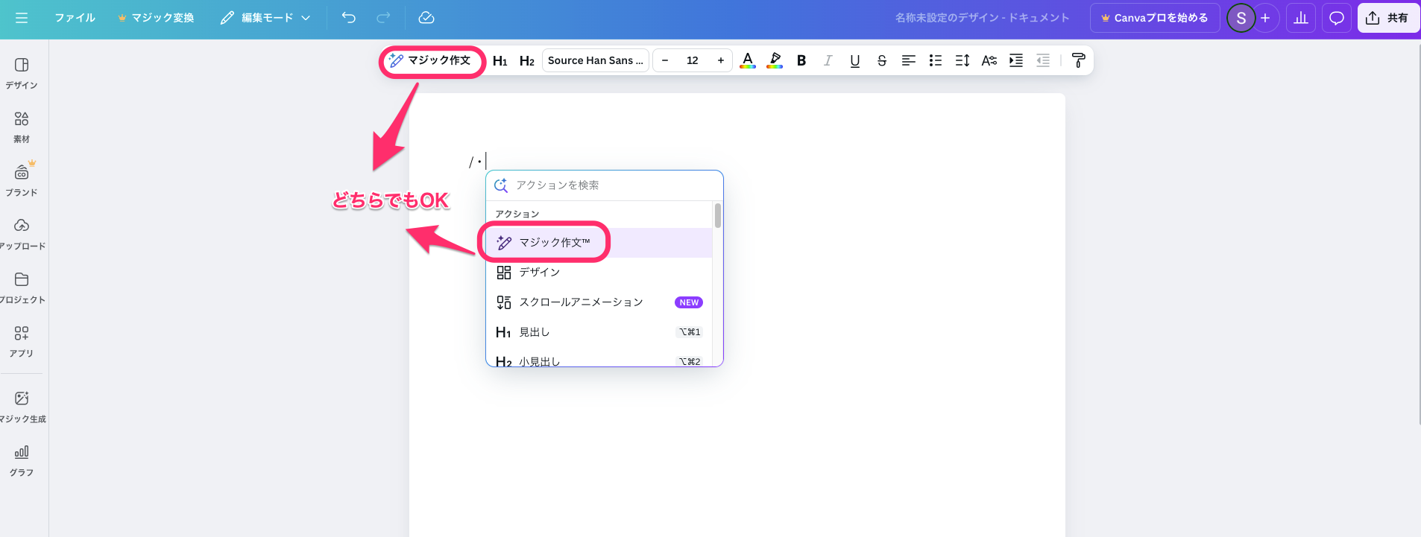
Task: Change text alignment
Action: pyautogui.click(x=909, y=60)
